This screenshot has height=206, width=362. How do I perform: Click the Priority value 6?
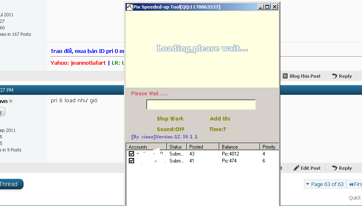click(264, 161)
